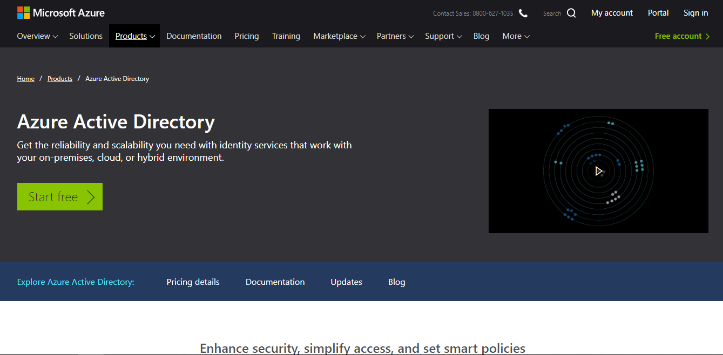Click the Azure Active Directory page heading

116,122
